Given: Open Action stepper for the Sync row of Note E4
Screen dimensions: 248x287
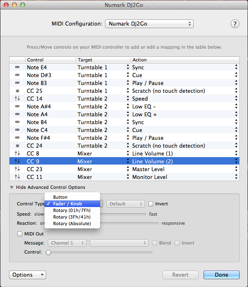Looking at the screenshot, I should pyautogui.click(x=236, y=67).
